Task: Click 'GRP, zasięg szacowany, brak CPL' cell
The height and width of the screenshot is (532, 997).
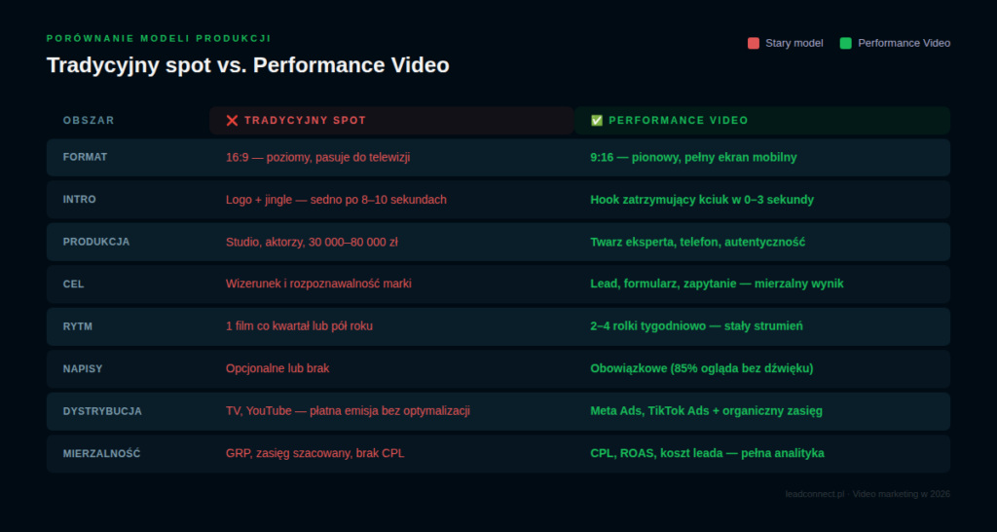Action: 313,453
